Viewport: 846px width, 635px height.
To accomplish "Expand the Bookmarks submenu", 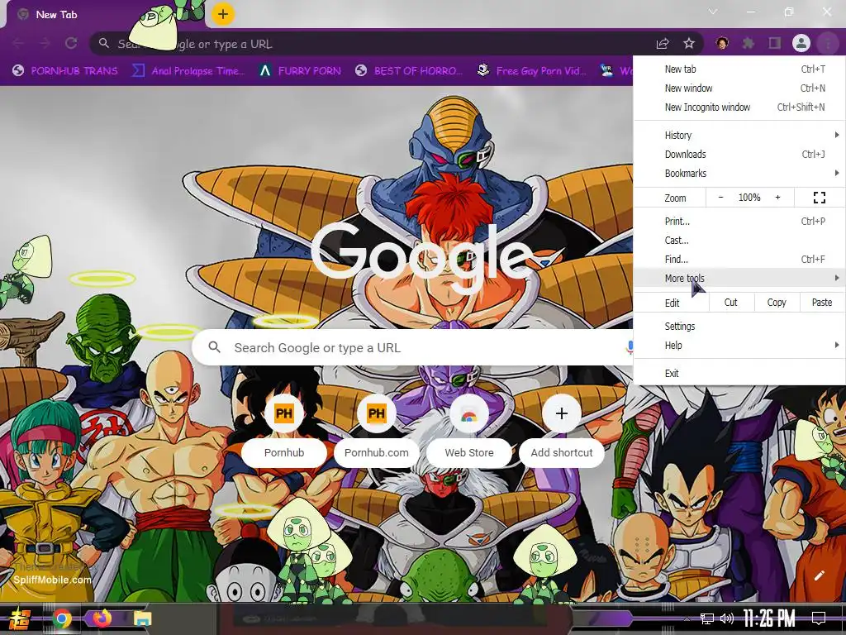I will point(739,174).
